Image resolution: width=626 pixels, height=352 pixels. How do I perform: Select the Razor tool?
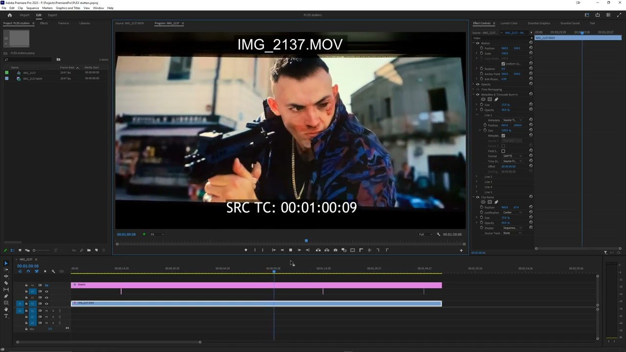[x=6, y=283]
